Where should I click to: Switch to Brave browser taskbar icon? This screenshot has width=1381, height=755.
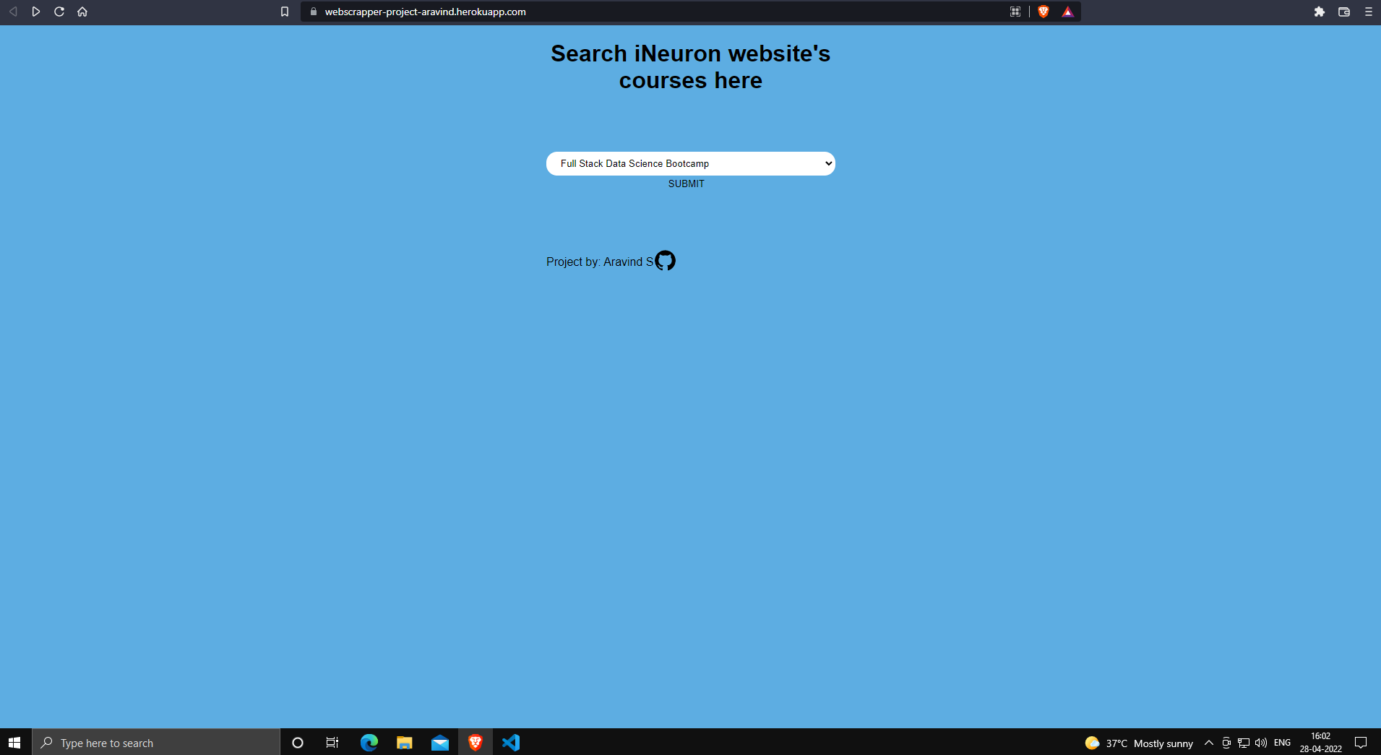click(x=476, y=743)
